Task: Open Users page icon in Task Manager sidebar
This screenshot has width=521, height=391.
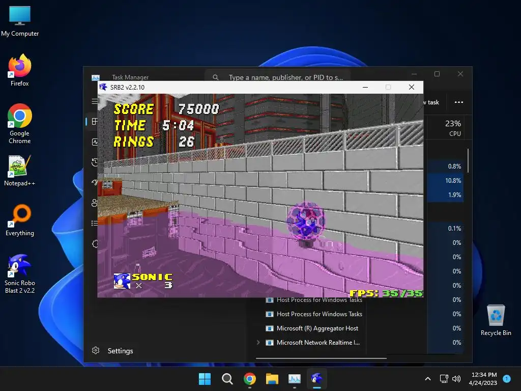Action: [94, 203]
